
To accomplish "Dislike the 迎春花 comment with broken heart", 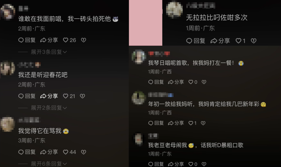I will pos(82,96).
